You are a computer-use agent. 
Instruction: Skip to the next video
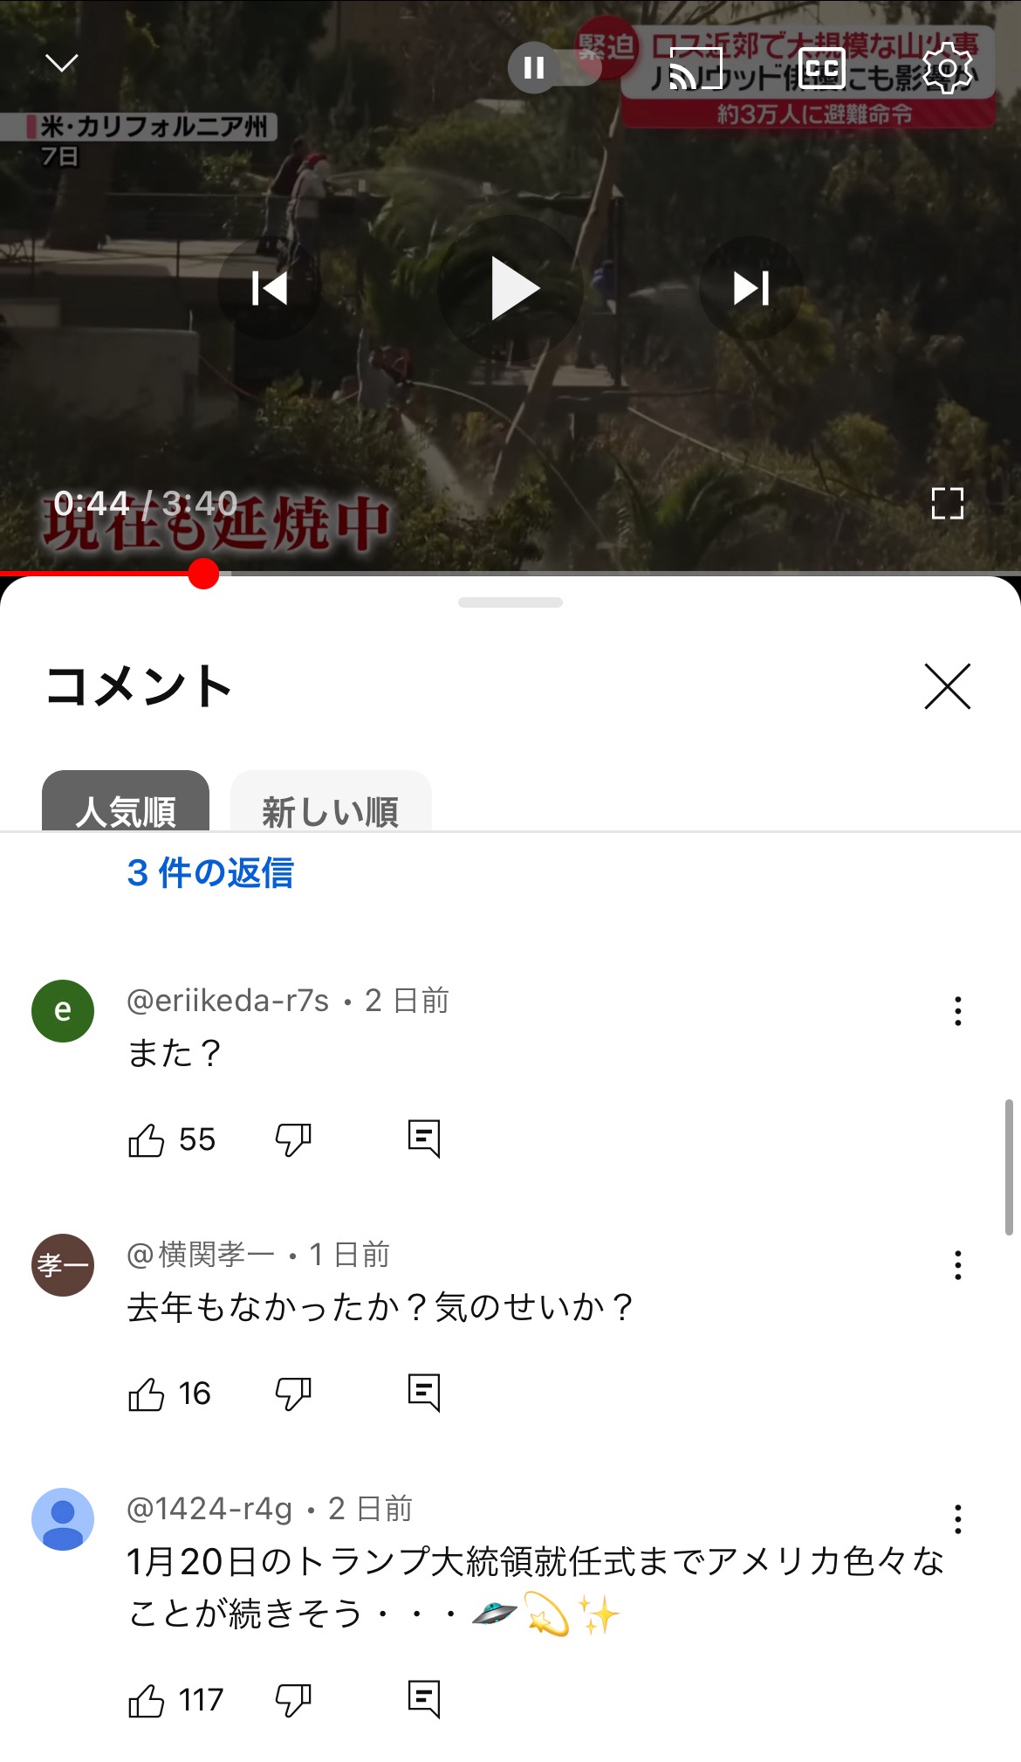tap(751, 288)
